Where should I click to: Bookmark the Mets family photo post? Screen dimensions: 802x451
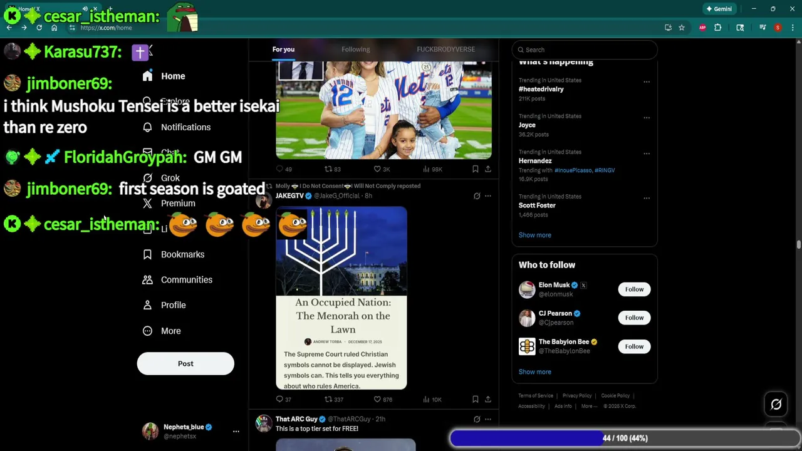pyautogui.click(x=475, y=169)
